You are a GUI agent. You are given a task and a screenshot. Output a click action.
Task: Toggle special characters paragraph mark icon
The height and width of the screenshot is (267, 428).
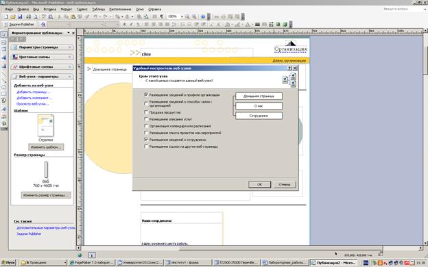pos(162,16)
